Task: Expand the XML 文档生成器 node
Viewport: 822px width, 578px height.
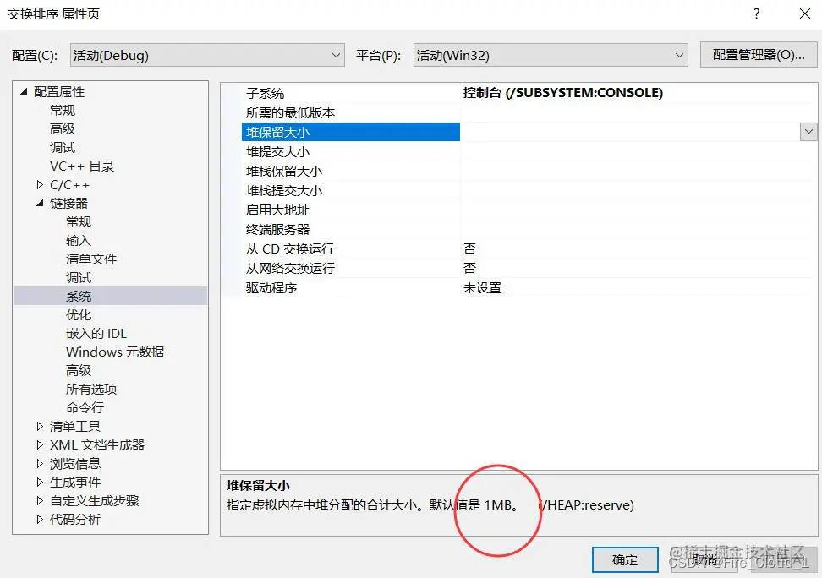Action: (x=38, y=444)
